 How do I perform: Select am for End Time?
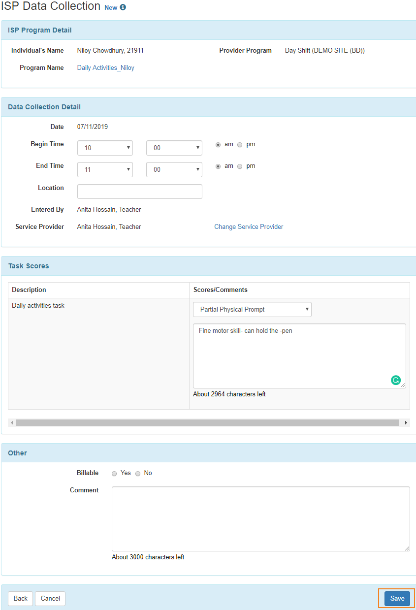(218, 166)
